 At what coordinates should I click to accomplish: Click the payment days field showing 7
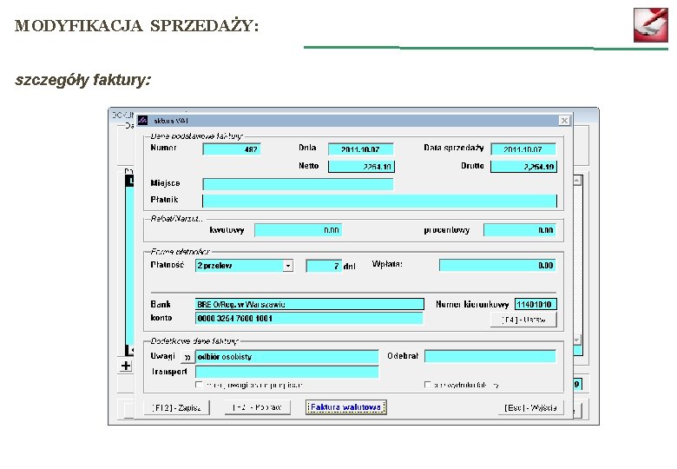click(324, 266)
